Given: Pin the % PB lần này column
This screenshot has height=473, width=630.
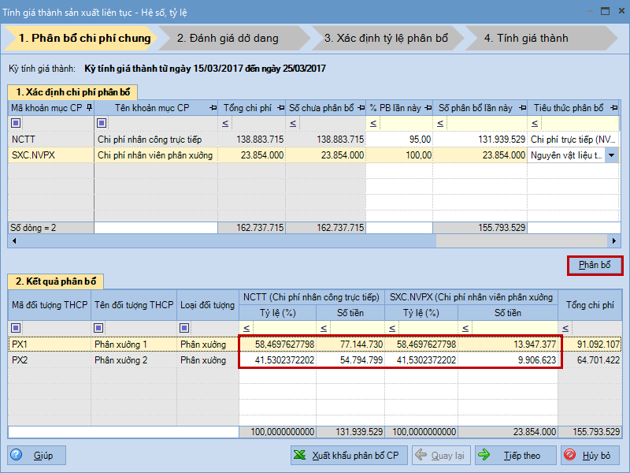Looking at the screenshot, I should pos(427,108).
